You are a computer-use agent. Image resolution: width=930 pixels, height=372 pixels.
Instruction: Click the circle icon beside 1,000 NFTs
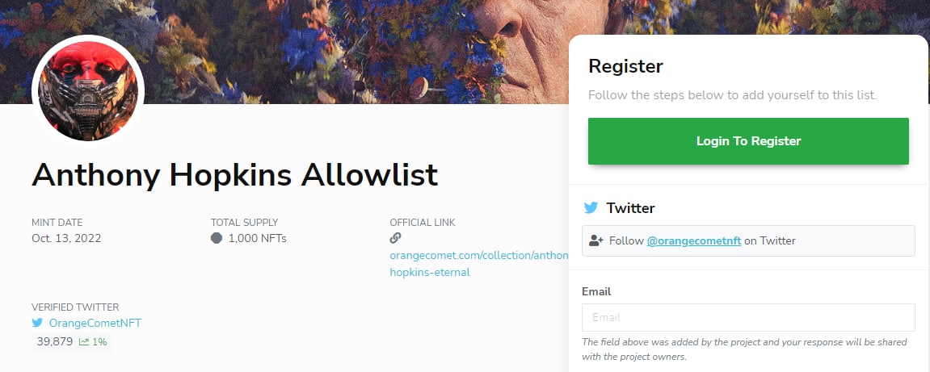point(217,238)
